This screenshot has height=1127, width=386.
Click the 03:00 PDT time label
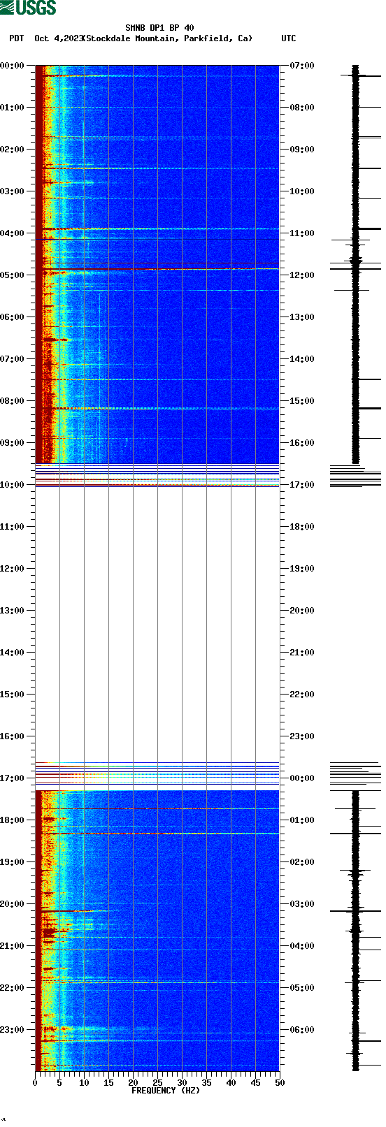(12, 191)
